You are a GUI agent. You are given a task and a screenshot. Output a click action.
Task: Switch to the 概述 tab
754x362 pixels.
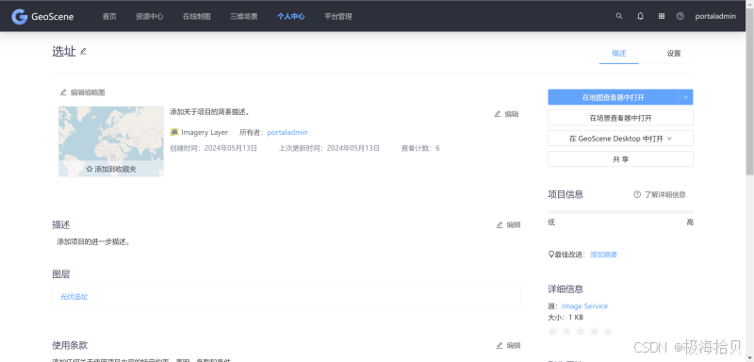click(x=619, y=54)
